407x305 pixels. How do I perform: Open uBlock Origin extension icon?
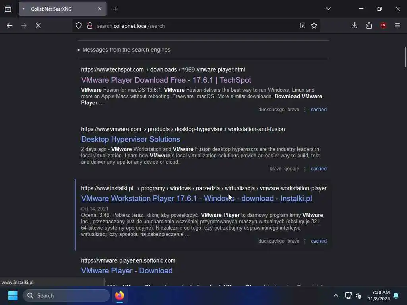point(383,25)
